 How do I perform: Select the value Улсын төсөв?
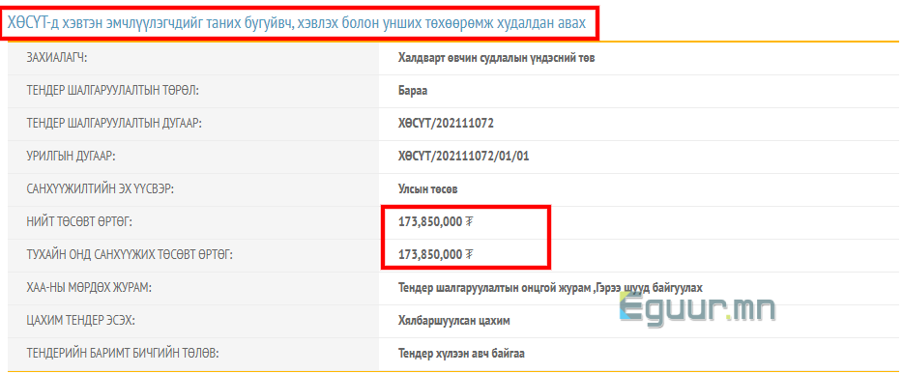[x=428, y=189]
